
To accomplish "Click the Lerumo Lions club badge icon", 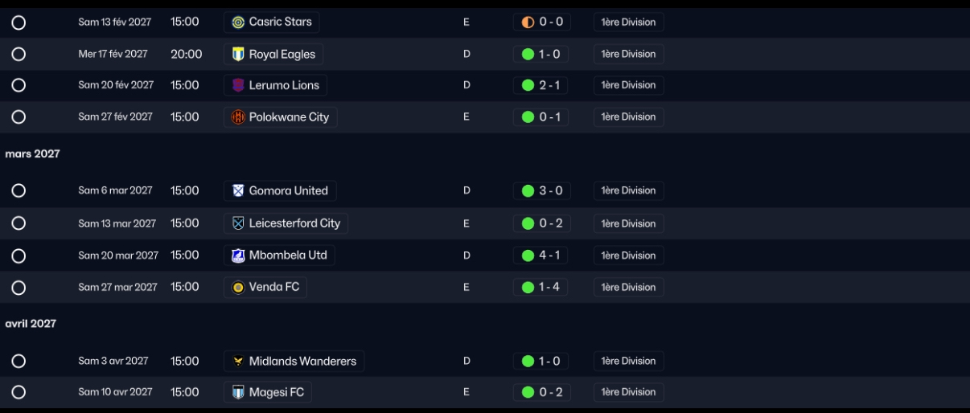I will point(238,85).
